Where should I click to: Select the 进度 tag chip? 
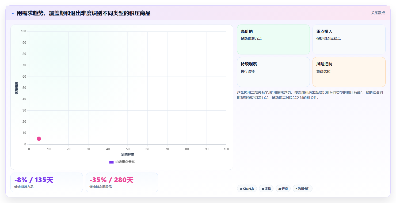coord(283,189)
